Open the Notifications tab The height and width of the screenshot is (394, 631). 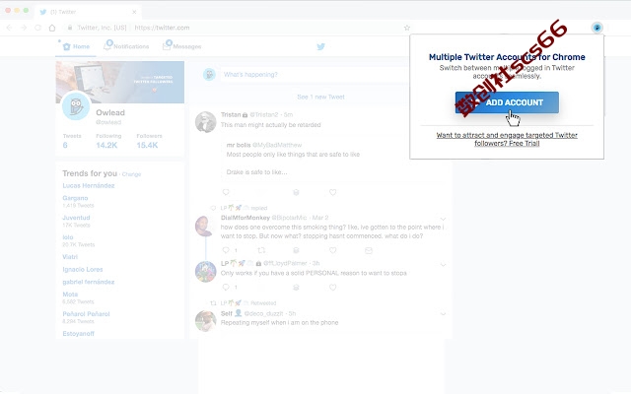coord(126,46)
